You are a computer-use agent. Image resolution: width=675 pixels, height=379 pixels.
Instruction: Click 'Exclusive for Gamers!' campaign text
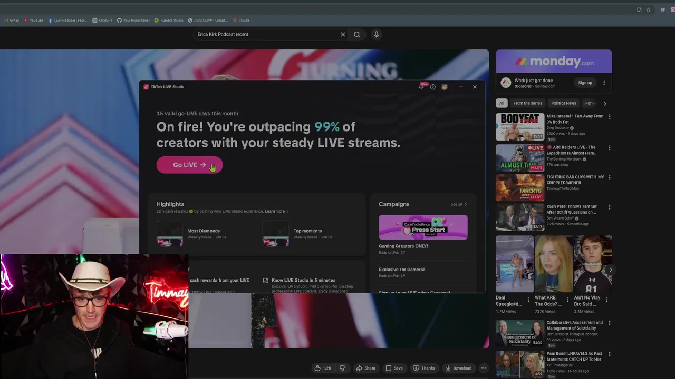(401, 270)
